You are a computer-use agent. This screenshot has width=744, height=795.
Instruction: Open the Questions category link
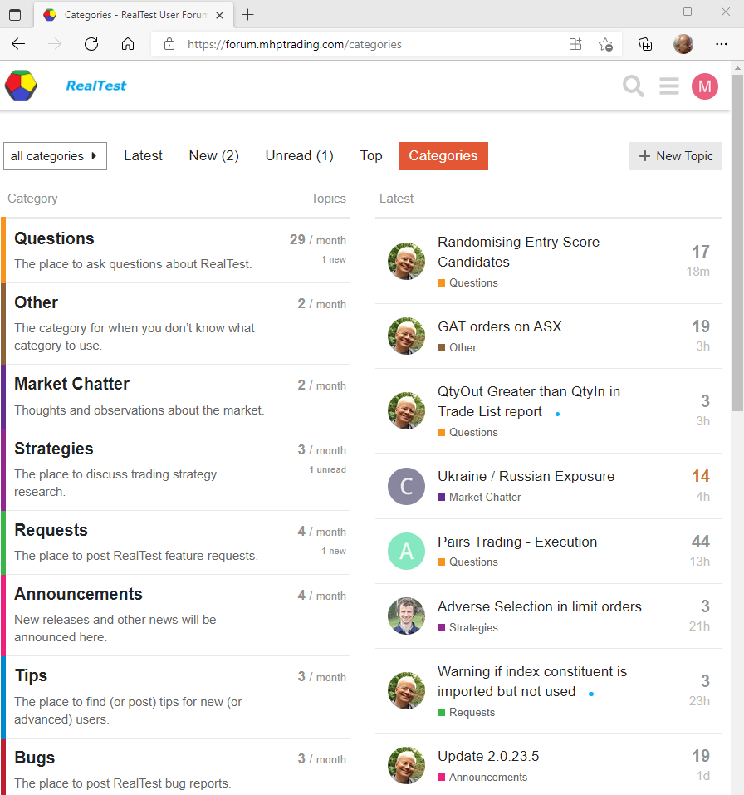coord(54,239)
